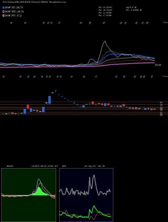
Task: Click the ADX indicator chart panel
Action: point(86,195)
